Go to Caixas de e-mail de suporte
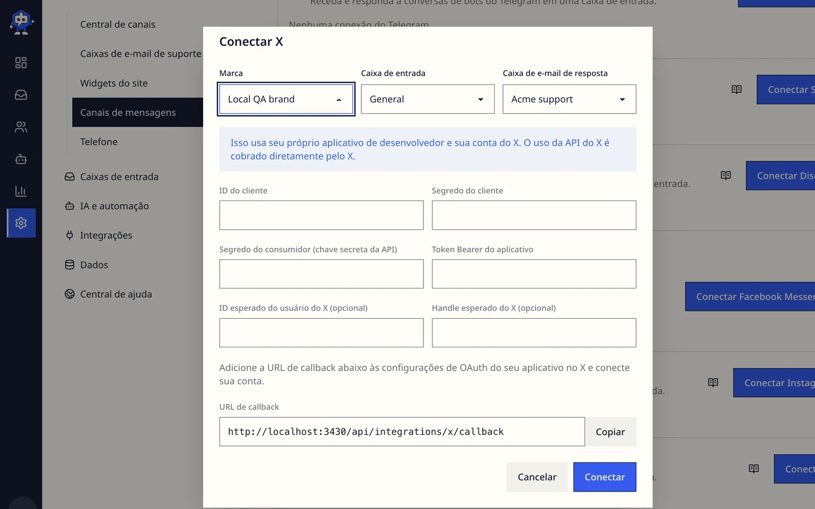815x509 pixels. pyautogui.click(x=141, y=54)
